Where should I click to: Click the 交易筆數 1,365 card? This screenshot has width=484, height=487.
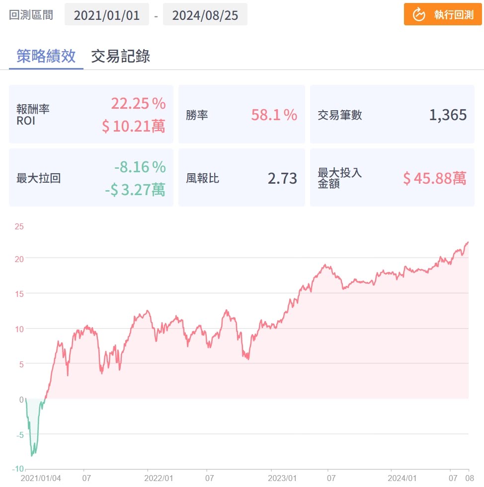(x=392, y=115)
